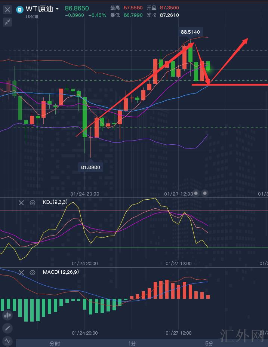Remove the KDJ indicator panel
The image size is (268, 347).
pyautogui.click(x=21, y=203)
